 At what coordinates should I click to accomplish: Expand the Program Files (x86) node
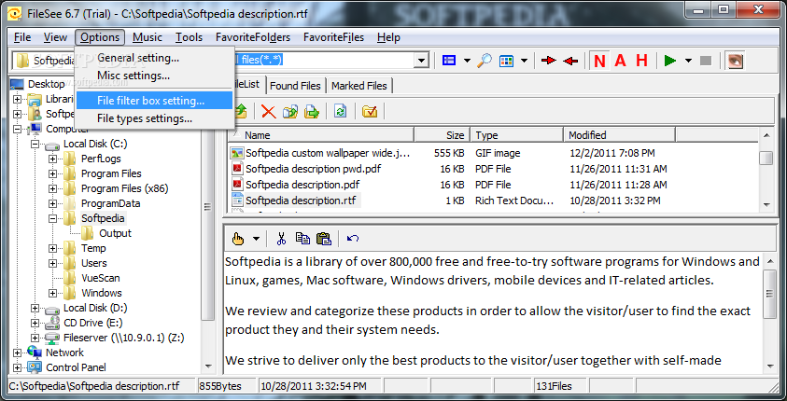click(x=52, y=189)
